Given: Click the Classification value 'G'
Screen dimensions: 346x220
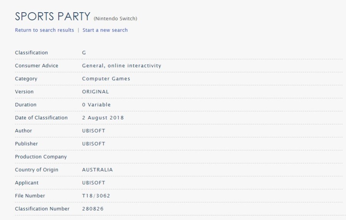Looking at the screenshot, I should (84, 53).
